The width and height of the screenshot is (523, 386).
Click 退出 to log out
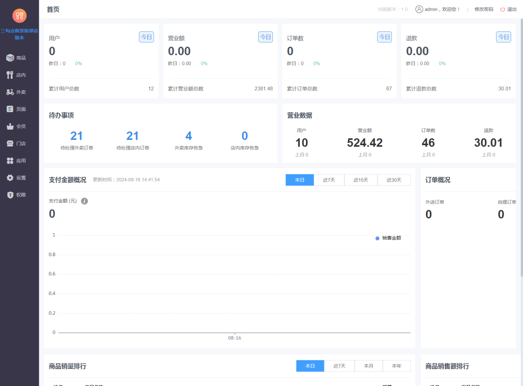point(509,9)
